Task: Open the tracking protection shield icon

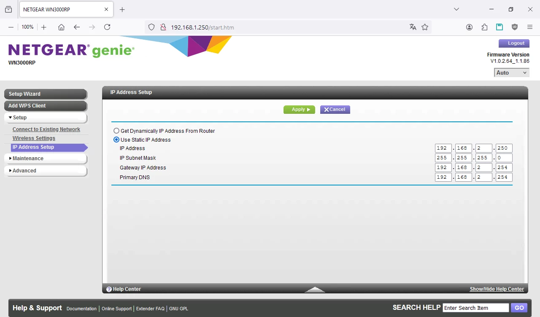Action: 152,27
